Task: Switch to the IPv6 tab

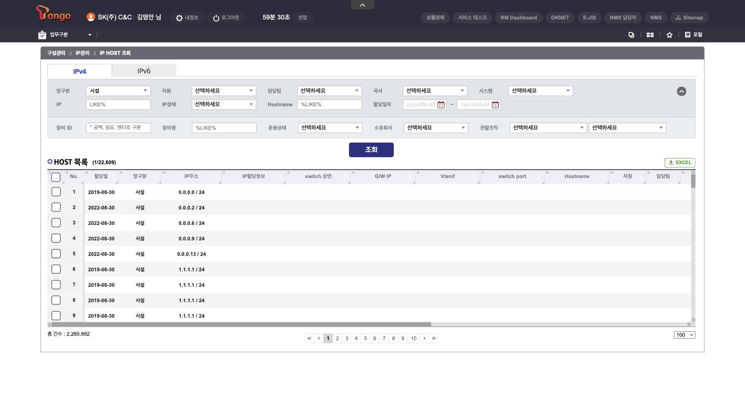Action: coord(144,71)
